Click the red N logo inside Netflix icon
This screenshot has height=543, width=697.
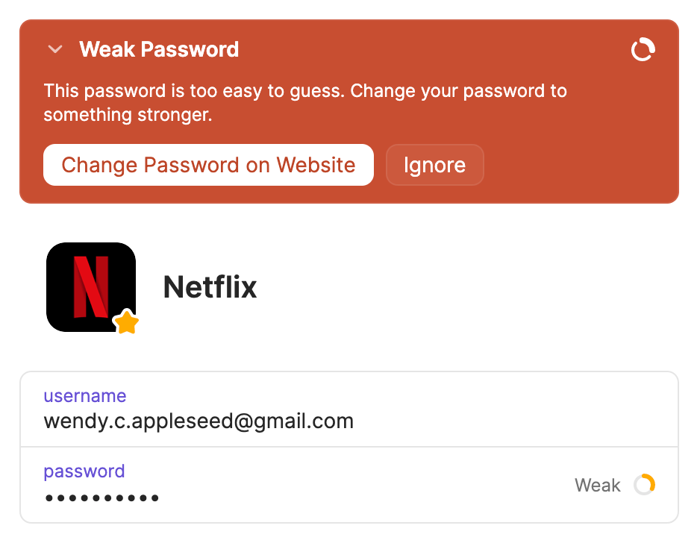91,287
